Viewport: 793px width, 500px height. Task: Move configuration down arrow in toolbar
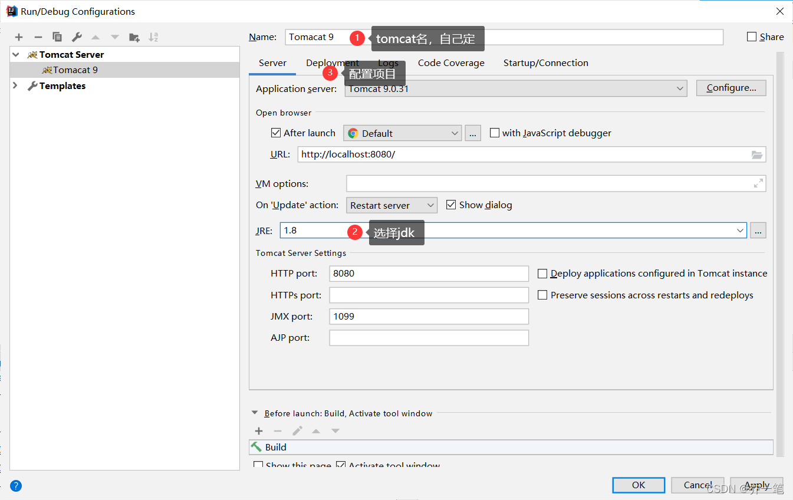coord(115,37)
